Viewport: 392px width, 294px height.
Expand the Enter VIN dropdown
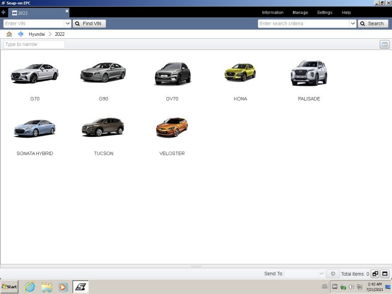tap(67, 23)
